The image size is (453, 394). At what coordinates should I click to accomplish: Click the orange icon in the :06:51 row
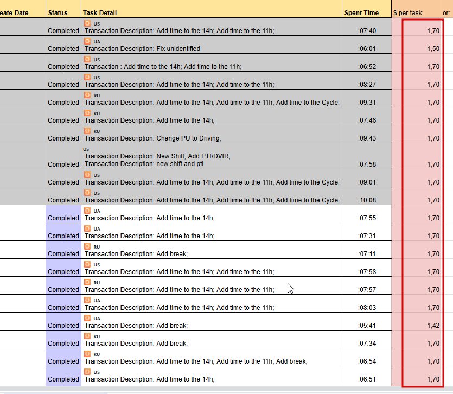(87, 372)
